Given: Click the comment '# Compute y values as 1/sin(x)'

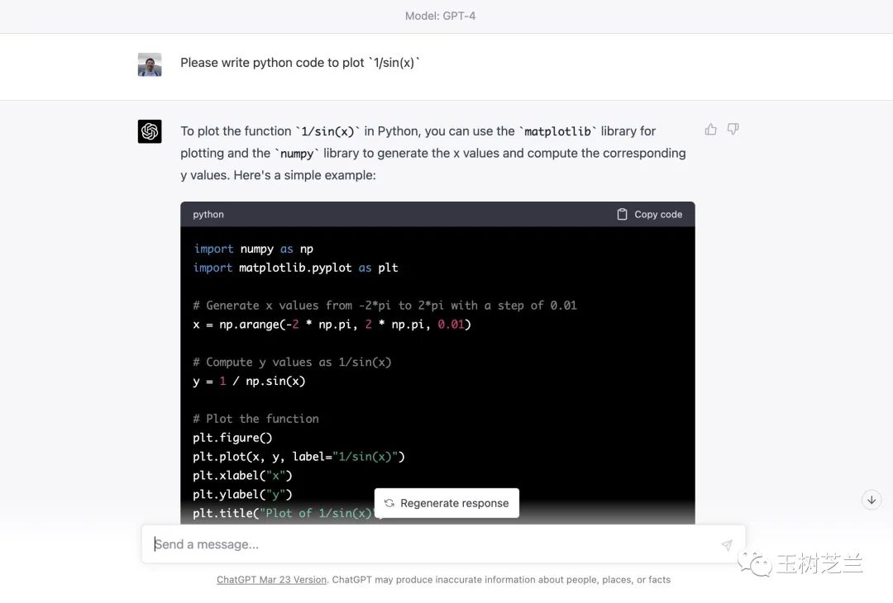Looking at the screenshot, I should pyautogui.click(x=292, y=363).
